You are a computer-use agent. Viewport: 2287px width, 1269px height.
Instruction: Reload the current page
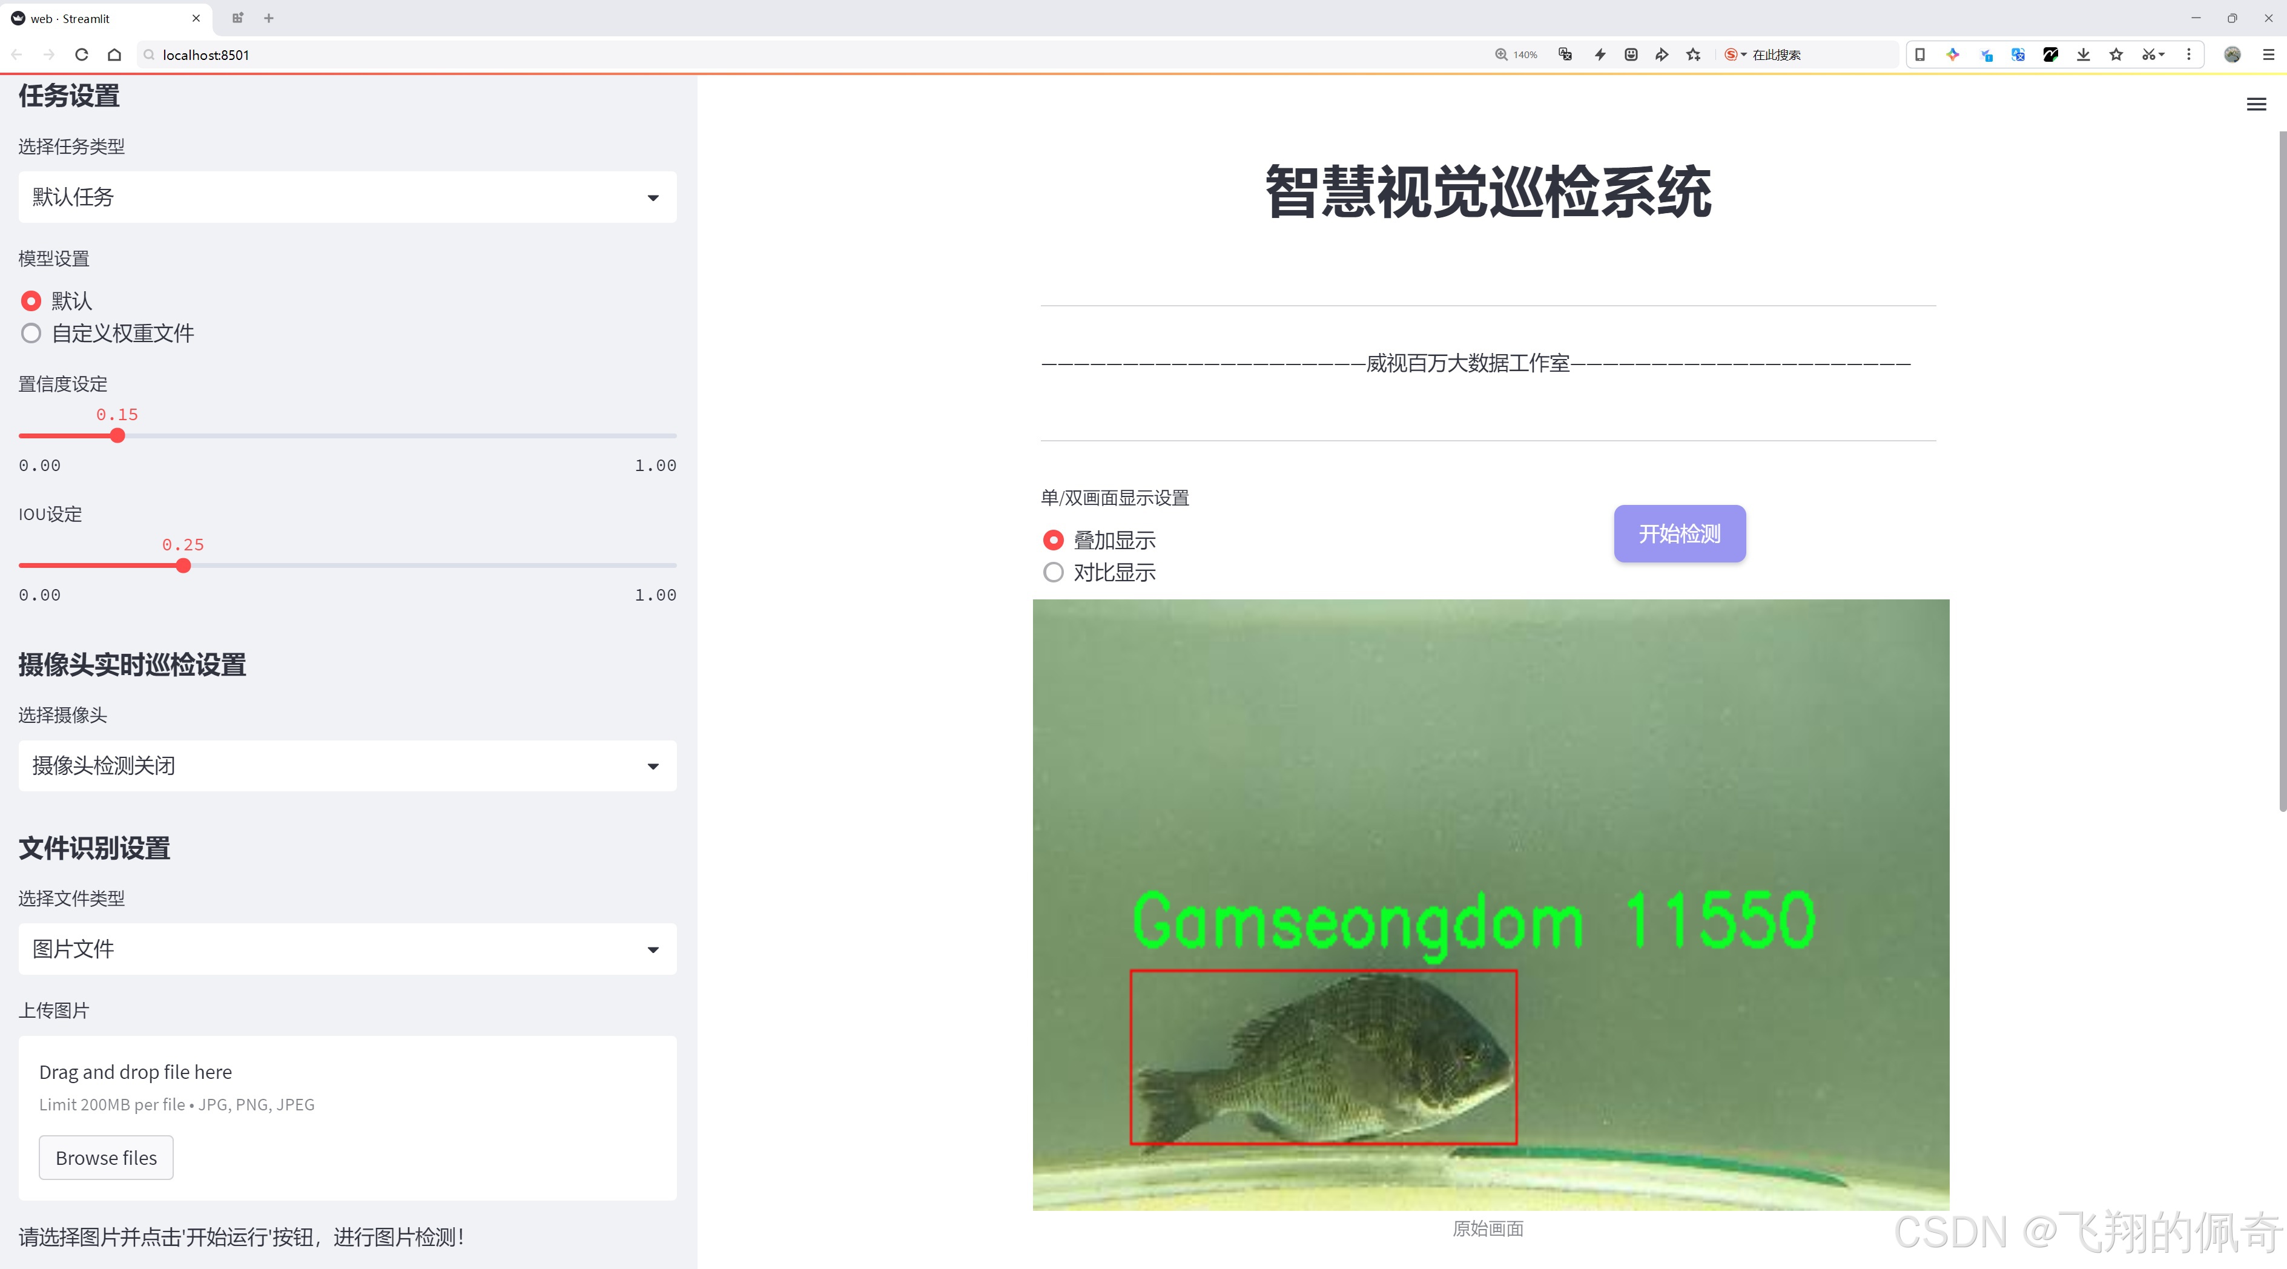coord(81,54)
